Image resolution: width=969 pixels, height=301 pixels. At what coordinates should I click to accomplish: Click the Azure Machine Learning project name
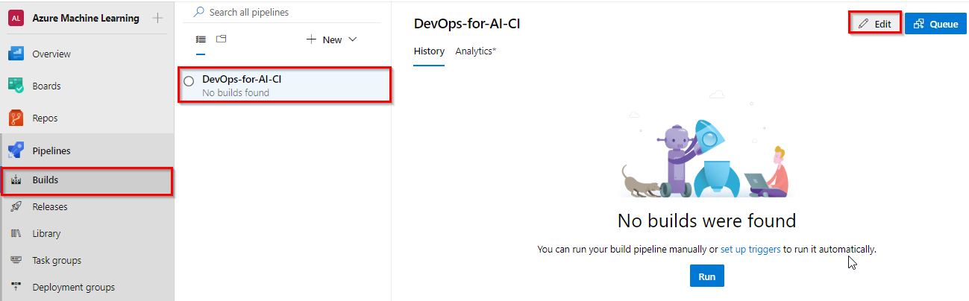(86, 19)
